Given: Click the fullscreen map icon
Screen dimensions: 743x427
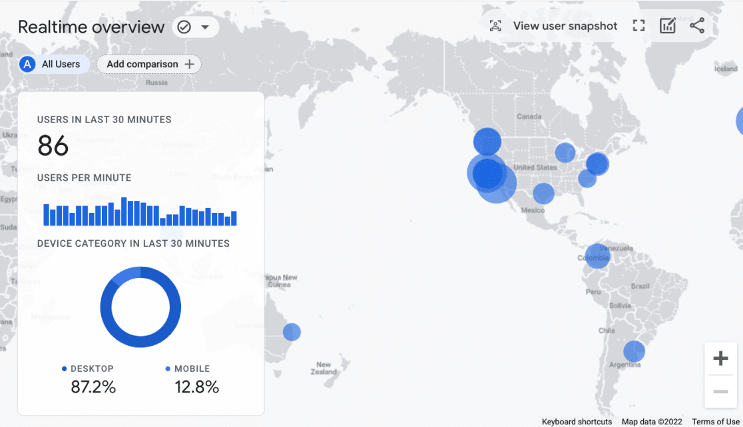Looking at the screenshot, I should click(x=639, y=26).
